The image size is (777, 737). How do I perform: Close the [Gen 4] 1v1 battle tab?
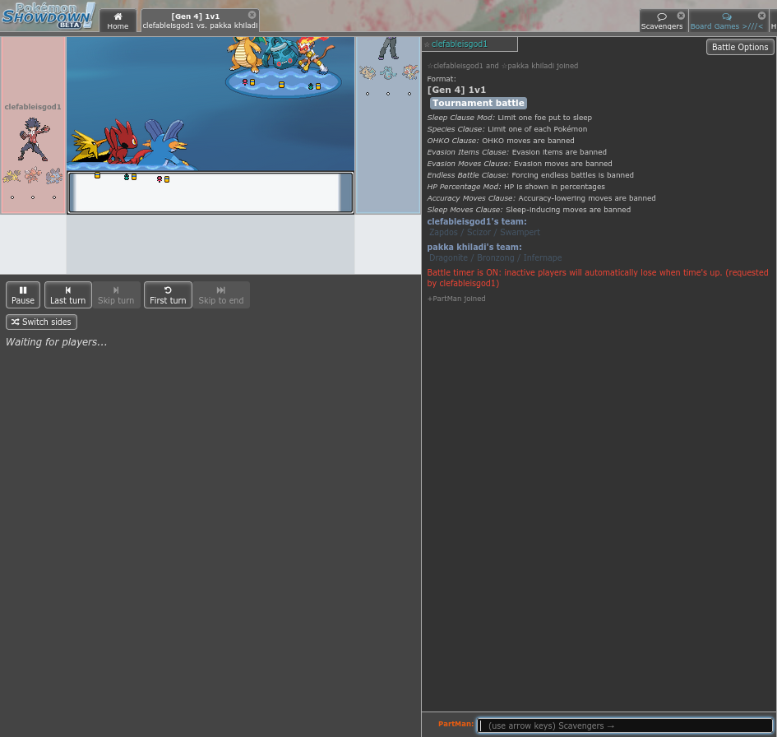(252, 15)
